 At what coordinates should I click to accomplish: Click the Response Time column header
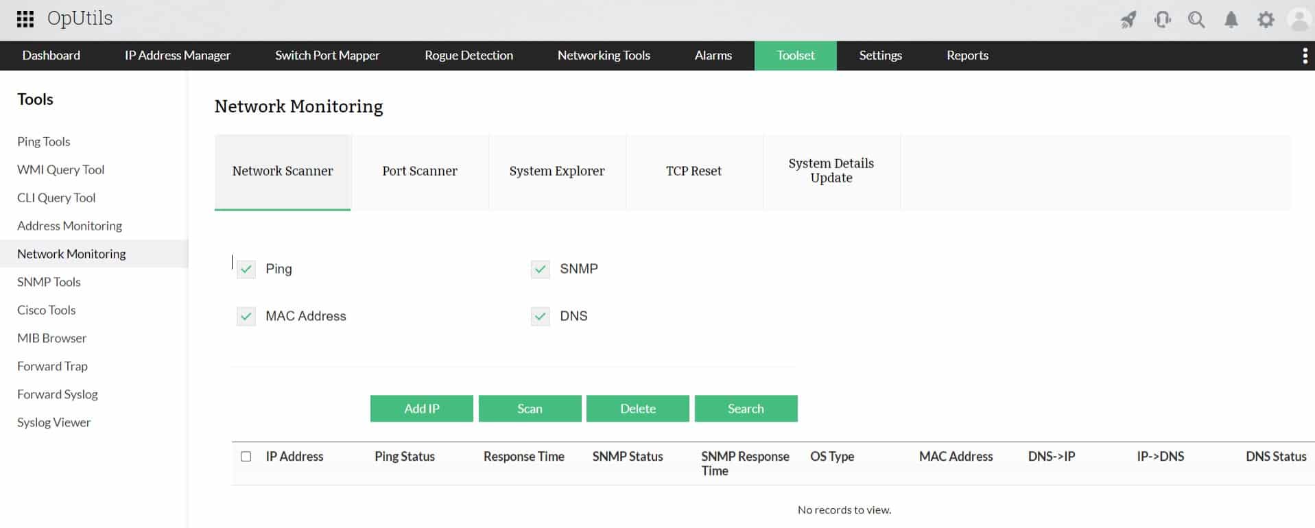pos(524,457)
